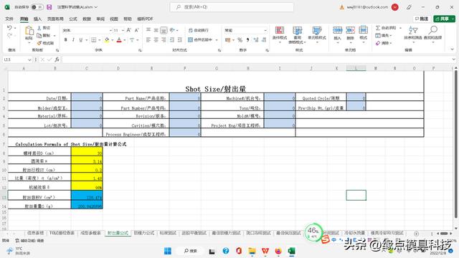Screen dimensions: 459x258
Task: Click the text Orientation icon
Action: 172,30
